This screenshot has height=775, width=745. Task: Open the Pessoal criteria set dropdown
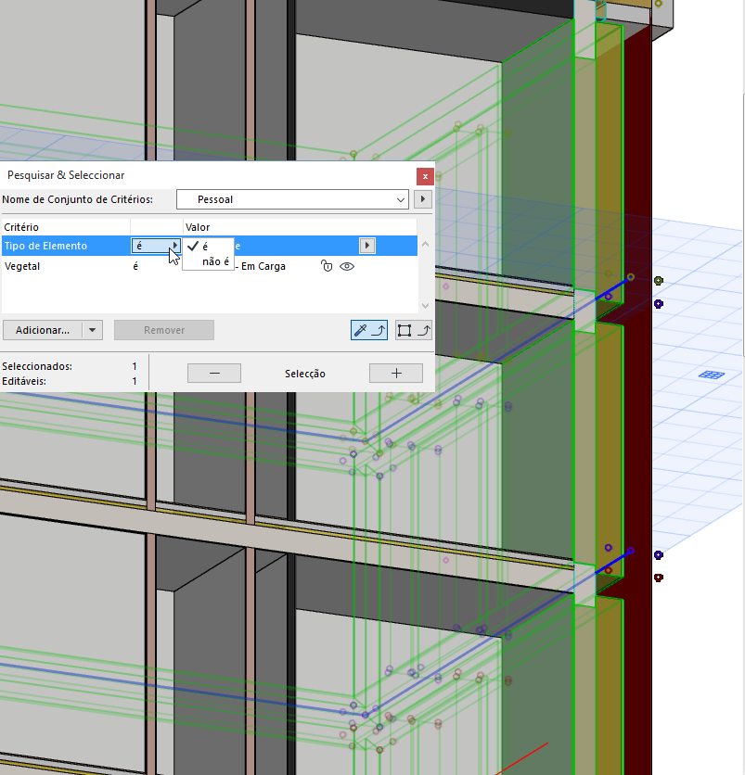399,198
